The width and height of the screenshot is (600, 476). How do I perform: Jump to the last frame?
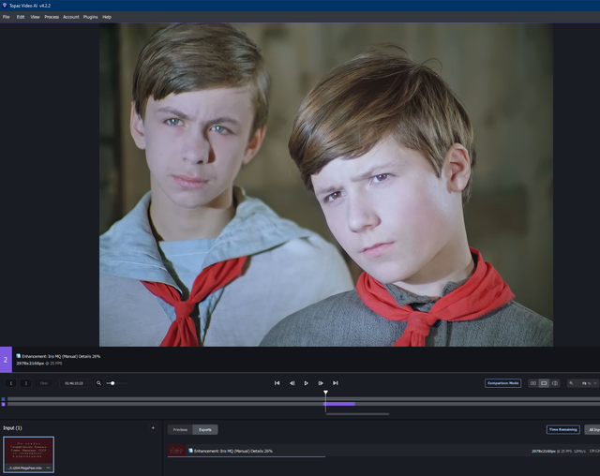[x=336, y=383]
